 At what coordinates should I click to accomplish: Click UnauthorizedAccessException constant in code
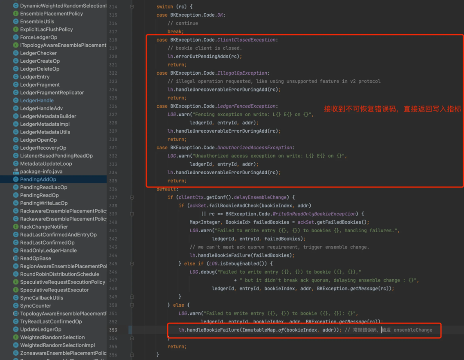(254, 148)
